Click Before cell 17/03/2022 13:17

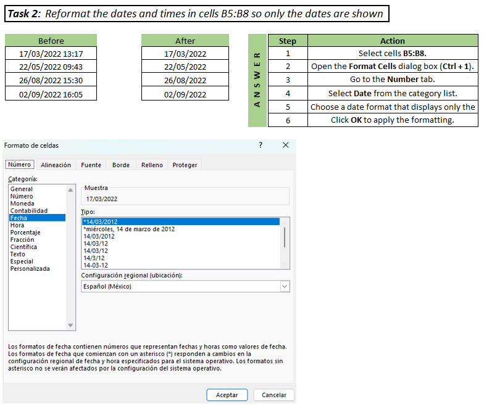pos(51,53)
